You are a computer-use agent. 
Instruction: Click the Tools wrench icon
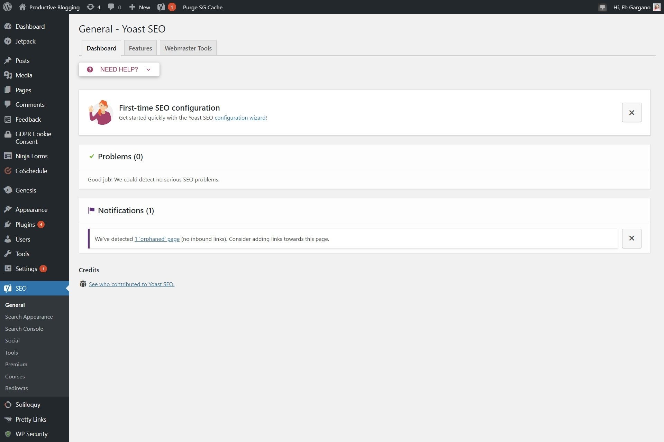(8, 254)
